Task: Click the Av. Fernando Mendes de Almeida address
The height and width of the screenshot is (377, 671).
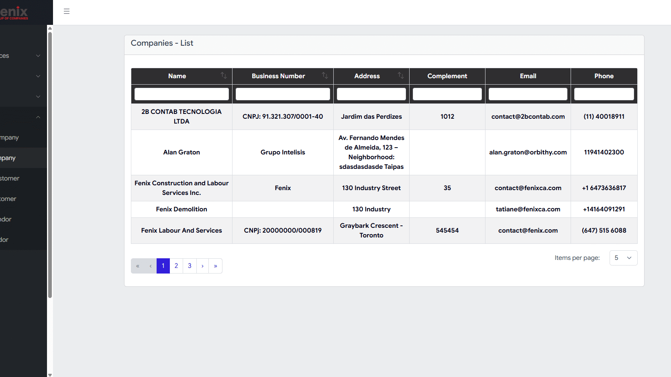Action: pos(371,152)
